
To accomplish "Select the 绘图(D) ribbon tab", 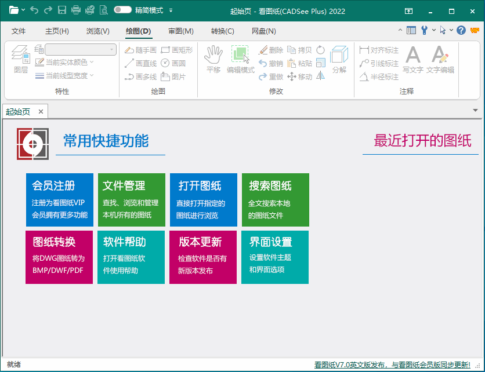I will coord(138,31).
